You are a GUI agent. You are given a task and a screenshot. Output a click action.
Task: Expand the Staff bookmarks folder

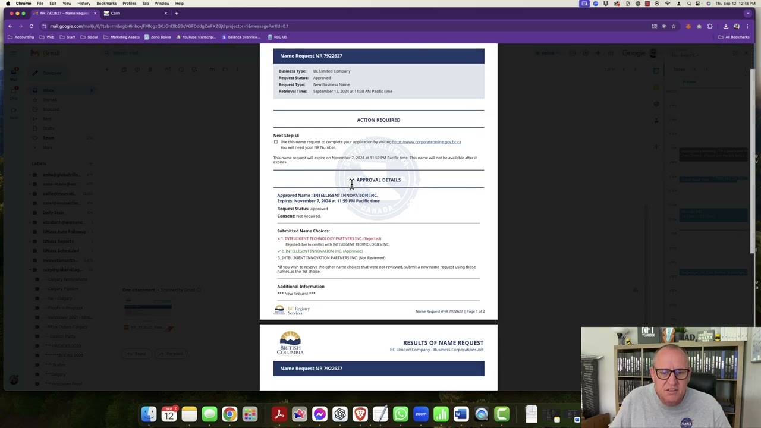67,37
